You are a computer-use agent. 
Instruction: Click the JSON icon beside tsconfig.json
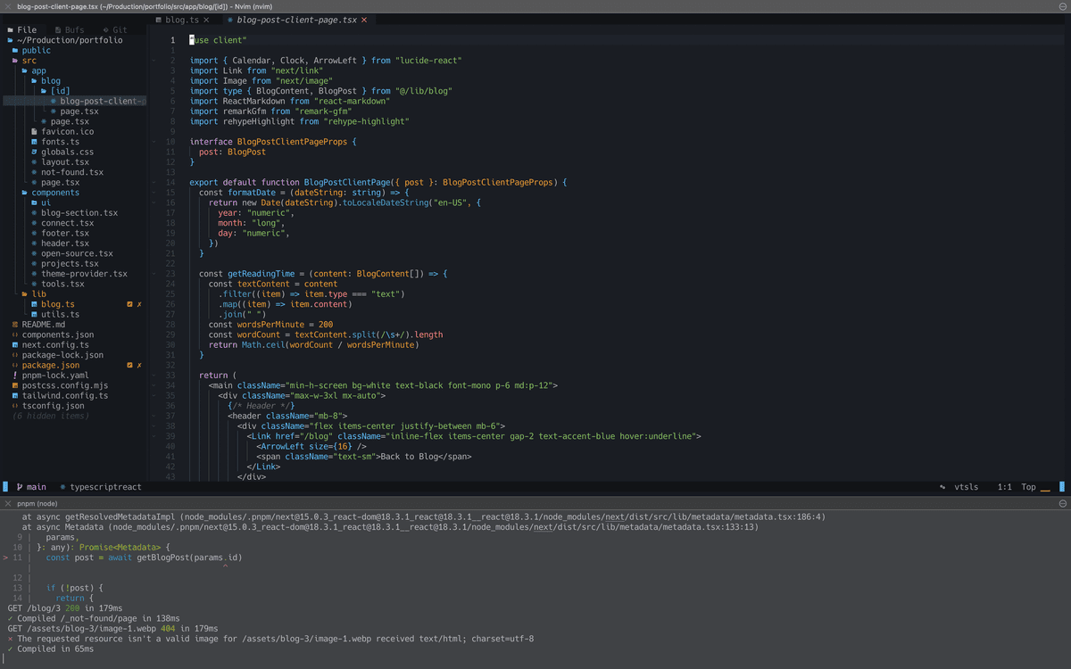tap(14, 405)
